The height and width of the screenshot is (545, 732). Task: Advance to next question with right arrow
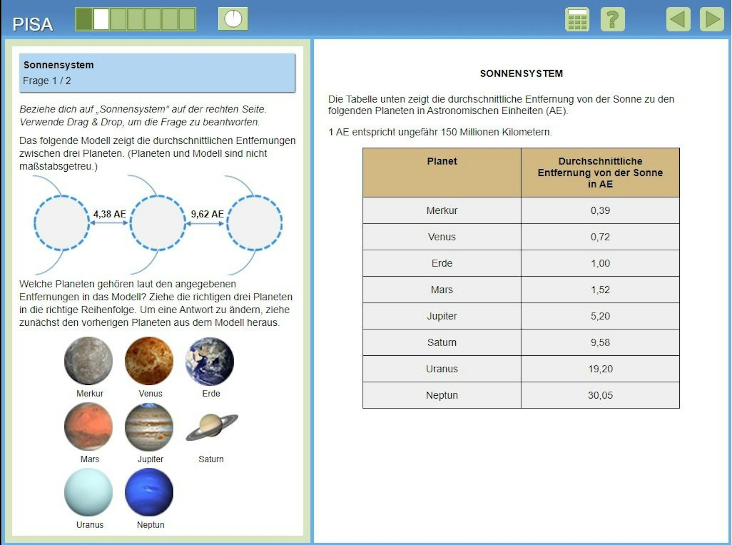[712, 19]
